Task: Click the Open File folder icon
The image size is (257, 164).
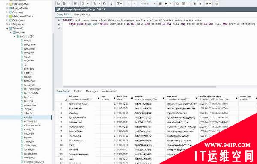Action: 59,3
